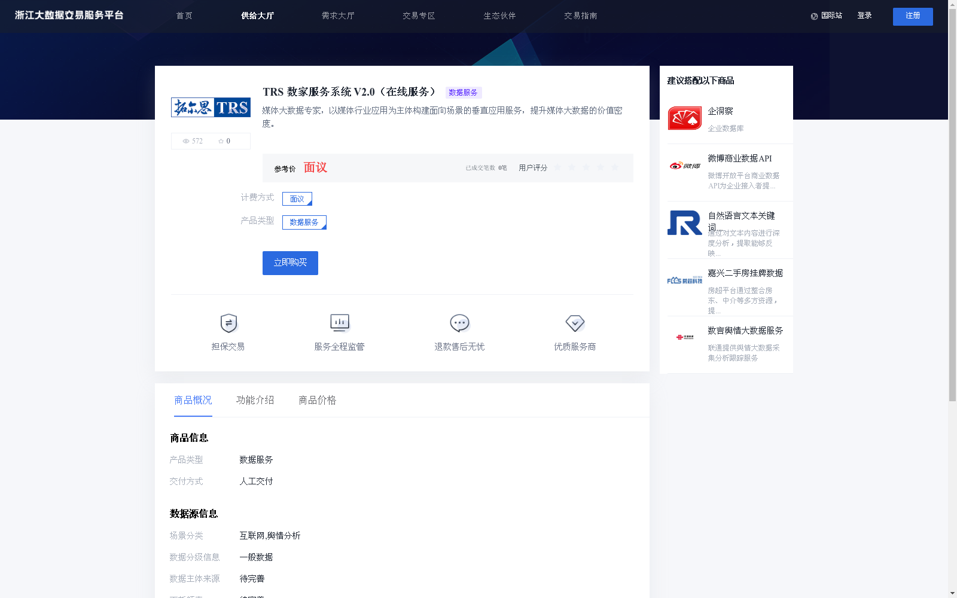Switch to the 商品概况 tab
Screen dimensions: 957x598
click(x=193, y=400)
